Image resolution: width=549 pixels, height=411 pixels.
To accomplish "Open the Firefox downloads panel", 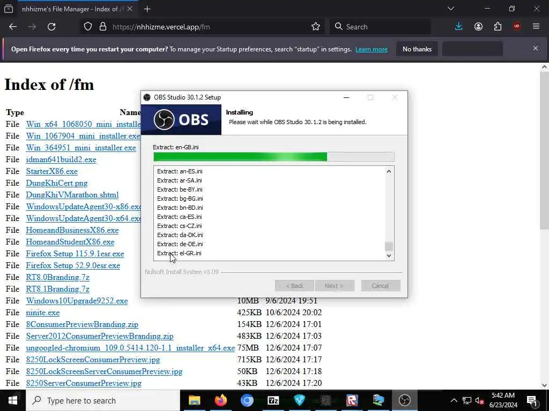I will click(x=459, y=27).
